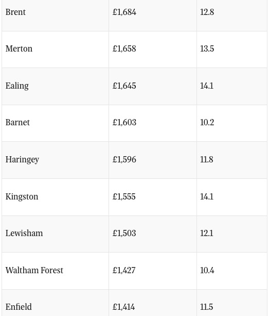Select the £1,684 rent value for Brent

124,12
